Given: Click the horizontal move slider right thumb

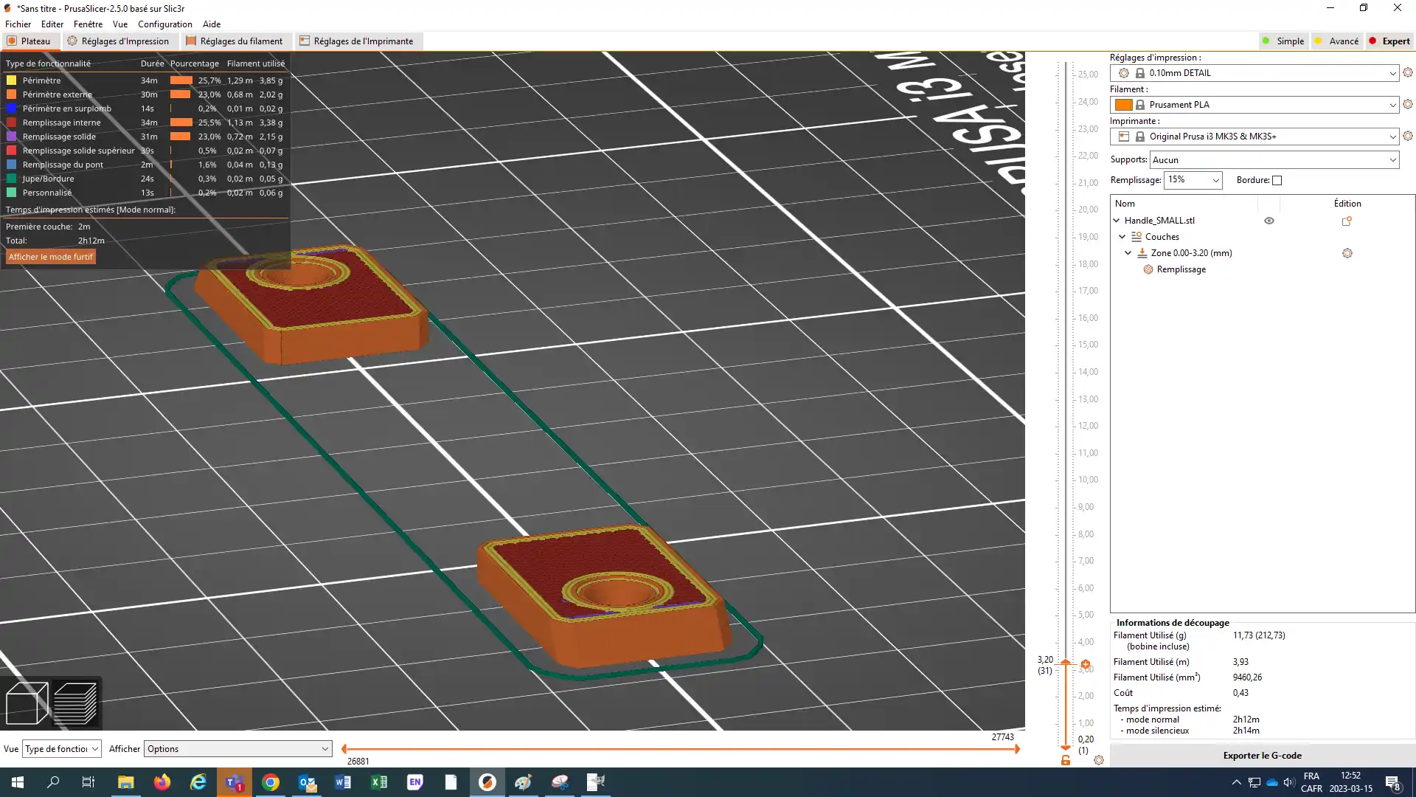Looking at the screenshot, I should coord(1017,749).
